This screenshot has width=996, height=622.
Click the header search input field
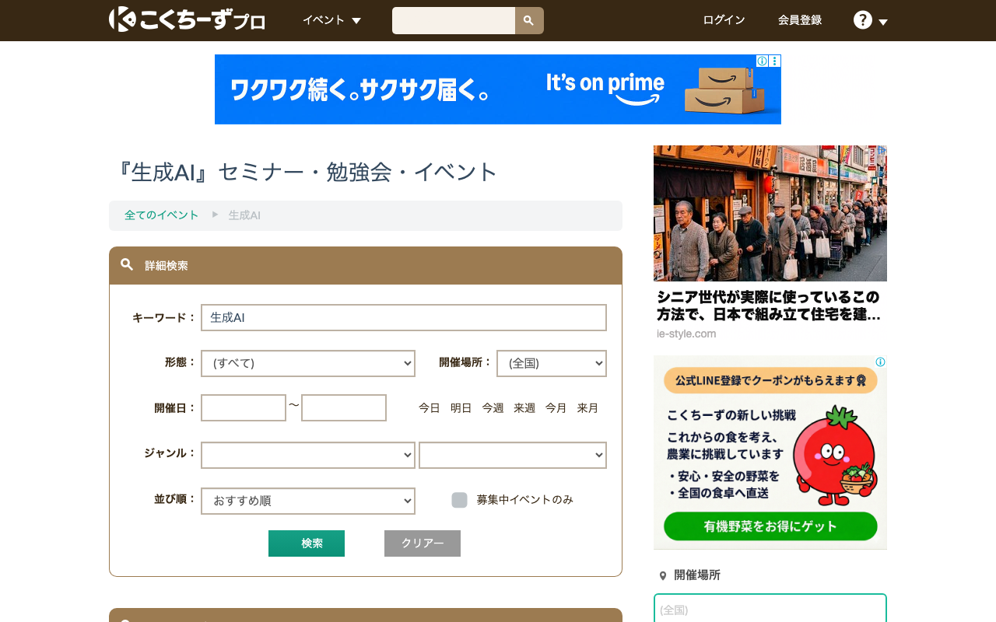click(454, 20)
